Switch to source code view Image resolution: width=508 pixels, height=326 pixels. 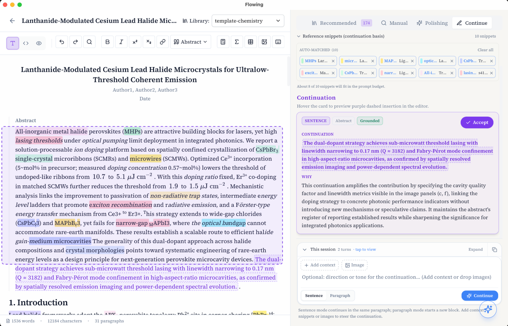tap(26, 43)
